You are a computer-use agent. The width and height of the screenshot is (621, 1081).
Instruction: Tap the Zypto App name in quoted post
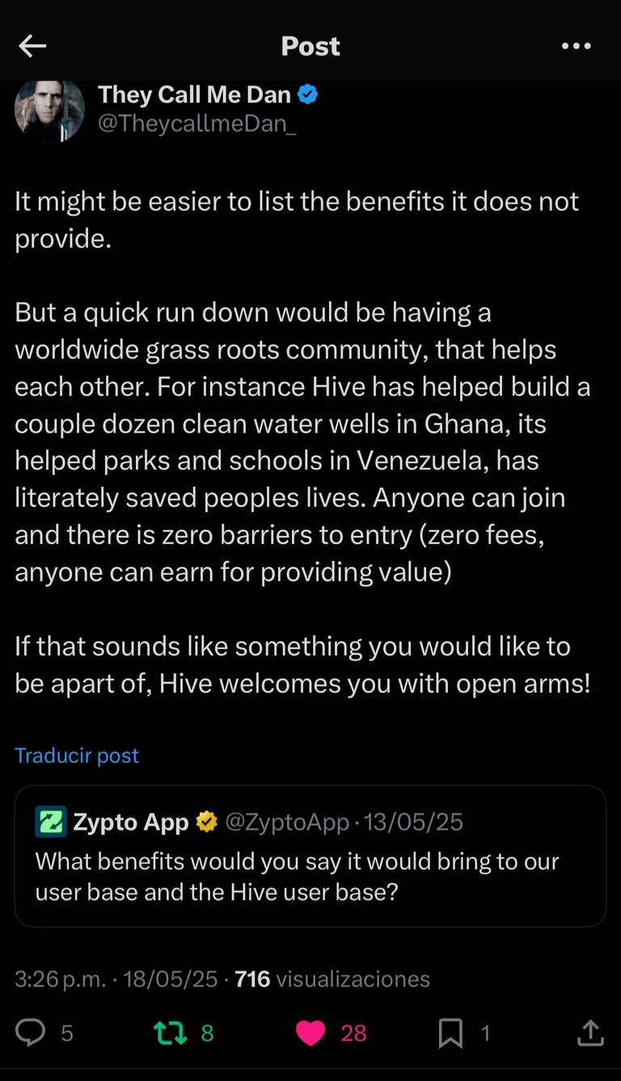[130, 822]
